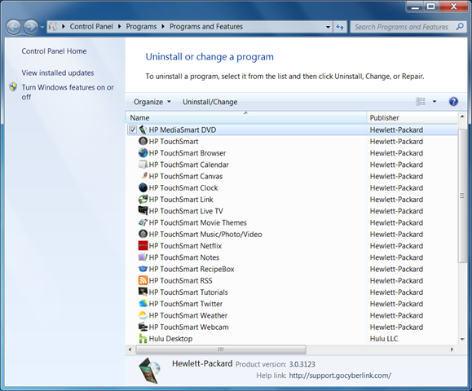The width and height of the screenshot is (472, 391).
Task: Select the HP TouchSmart Twitter icon
Action: (x=143, y=304)
